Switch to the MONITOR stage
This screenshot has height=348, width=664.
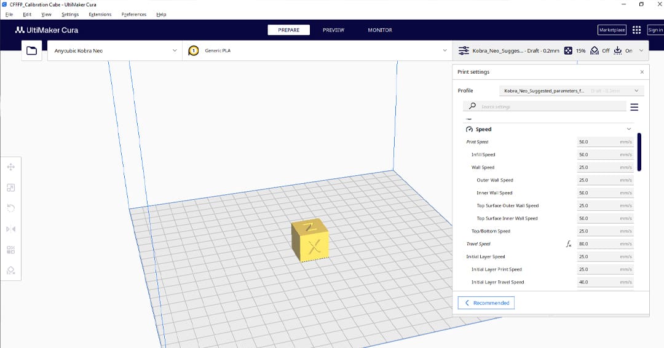(380, 30)
